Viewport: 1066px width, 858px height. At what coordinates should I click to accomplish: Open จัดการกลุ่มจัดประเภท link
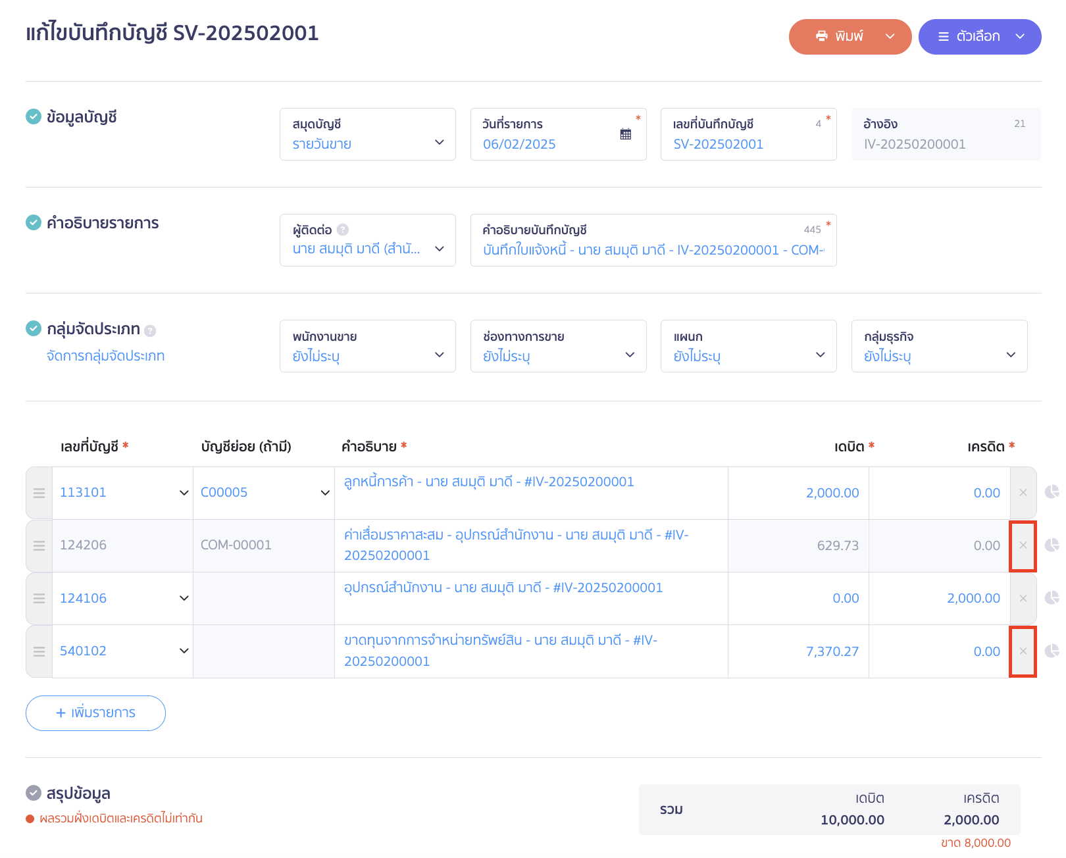tap(105, 356)
